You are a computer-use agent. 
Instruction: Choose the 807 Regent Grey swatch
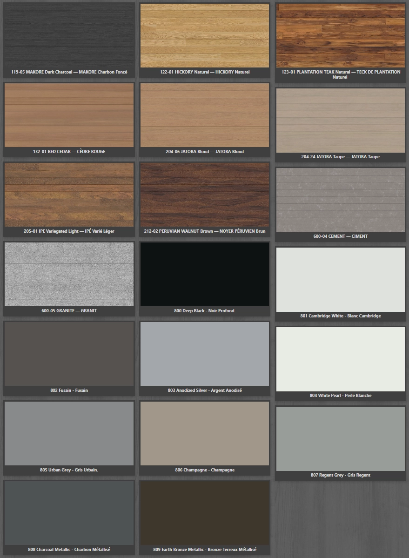(x=340, y=438)
